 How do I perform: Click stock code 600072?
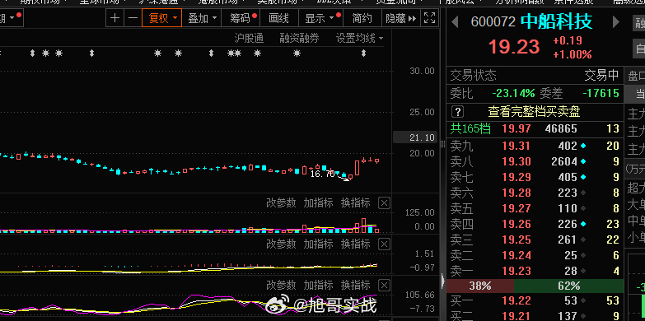point(493,21)
